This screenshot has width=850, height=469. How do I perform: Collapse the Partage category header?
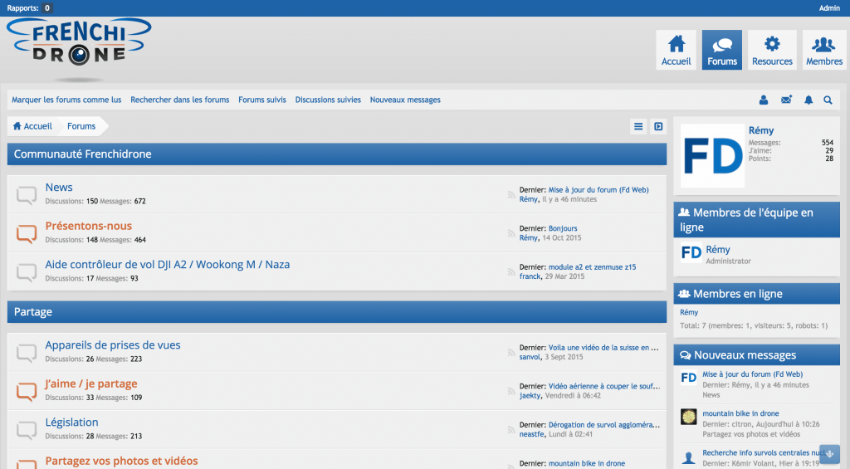(336, 312)
